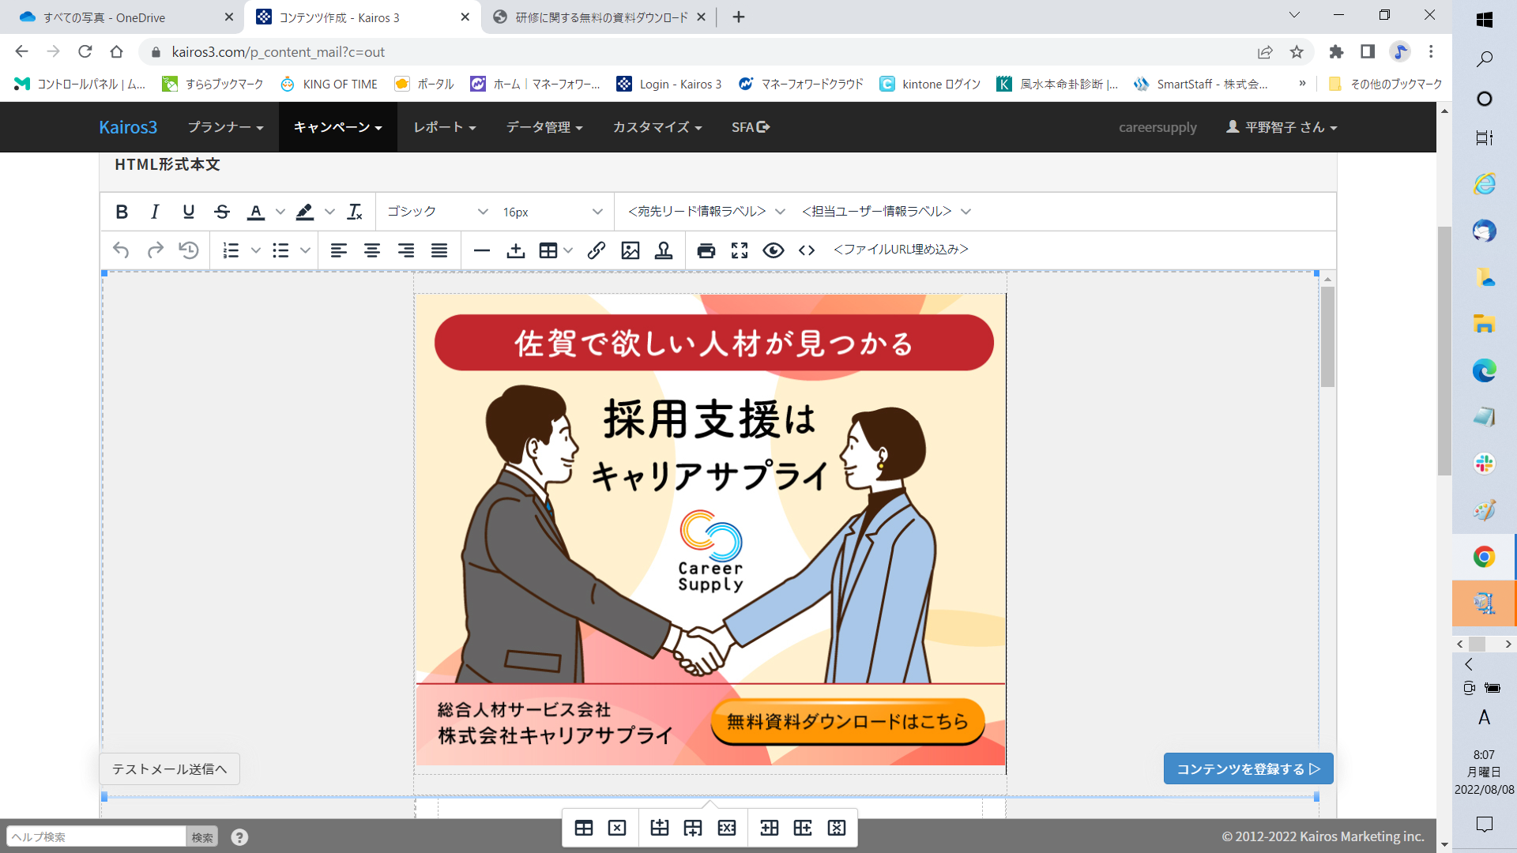The height and width of the screenshot is (853, 1517).
Task: Click the ファイルURL埋め込み button
Action: [901, 250]
